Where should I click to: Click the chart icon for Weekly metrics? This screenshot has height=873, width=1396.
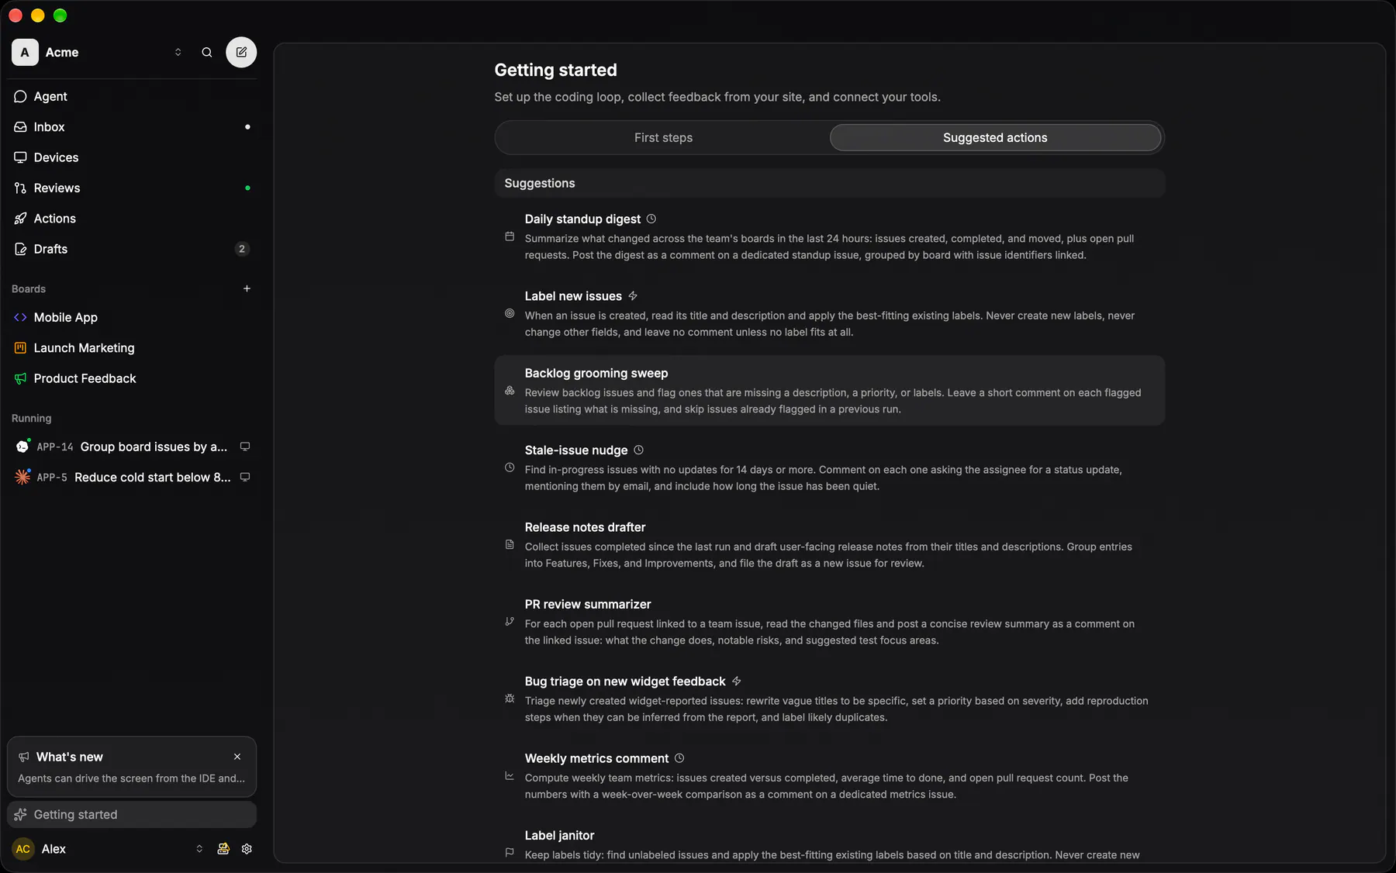tap(510, 775)
